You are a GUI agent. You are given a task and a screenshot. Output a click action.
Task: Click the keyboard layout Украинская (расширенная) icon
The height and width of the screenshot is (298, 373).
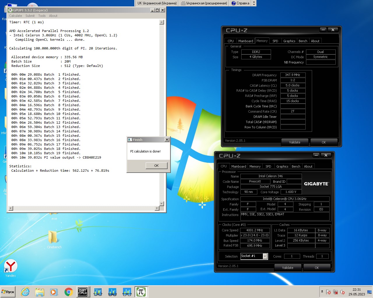(183, 3)
